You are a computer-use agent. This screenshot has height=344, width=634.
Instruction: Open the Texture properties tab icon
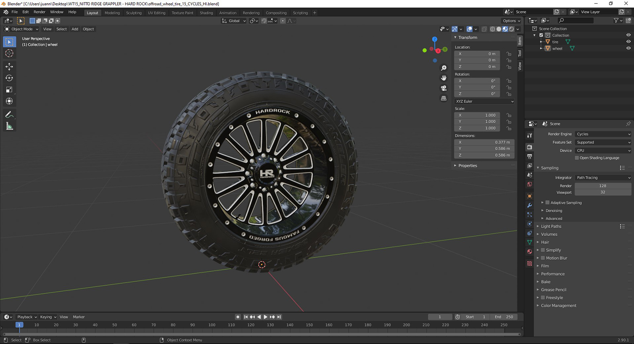529,263
